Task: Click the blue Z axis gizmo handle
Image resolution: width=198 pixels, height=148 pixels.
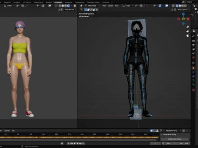Action: 183,14
